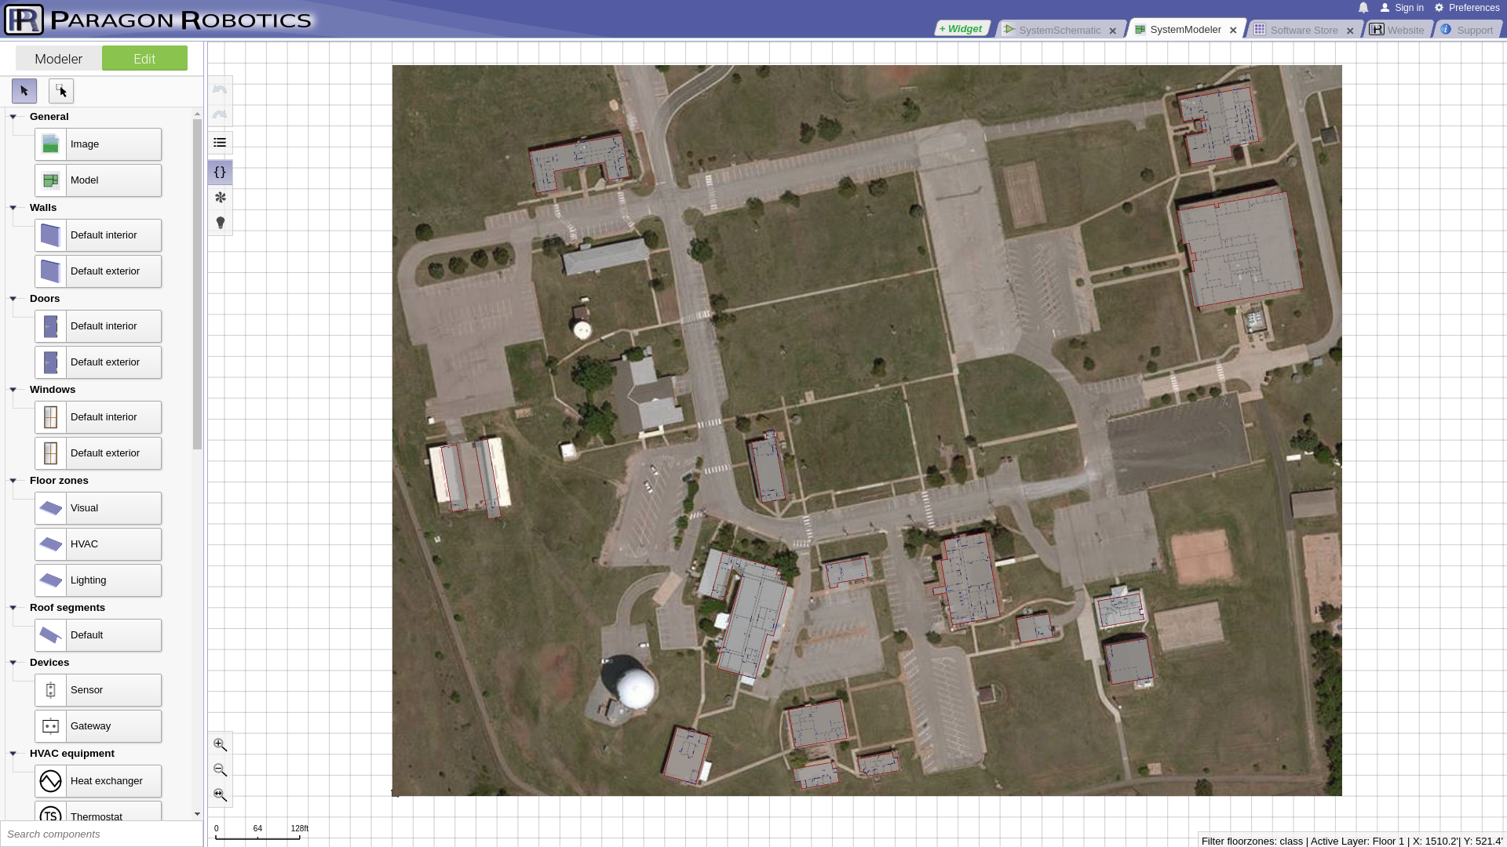Screen dimensions: 1507x847
Task: Collapse the Devices category
Action: [x=13, y=663]
